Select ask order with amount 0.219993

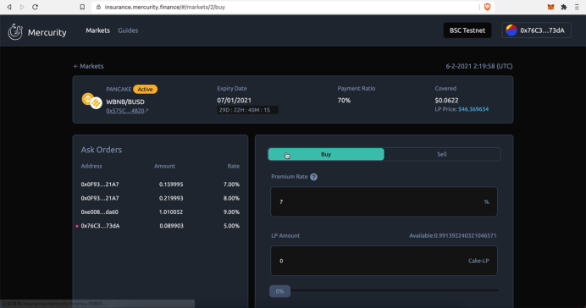click(x=160, y=198)
